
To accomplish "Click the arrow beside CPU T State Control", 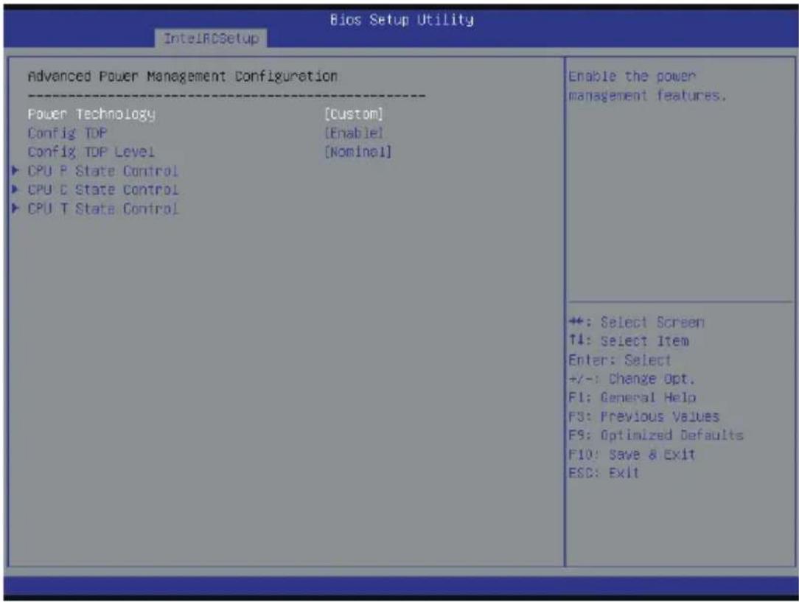I will pos(15,209).
